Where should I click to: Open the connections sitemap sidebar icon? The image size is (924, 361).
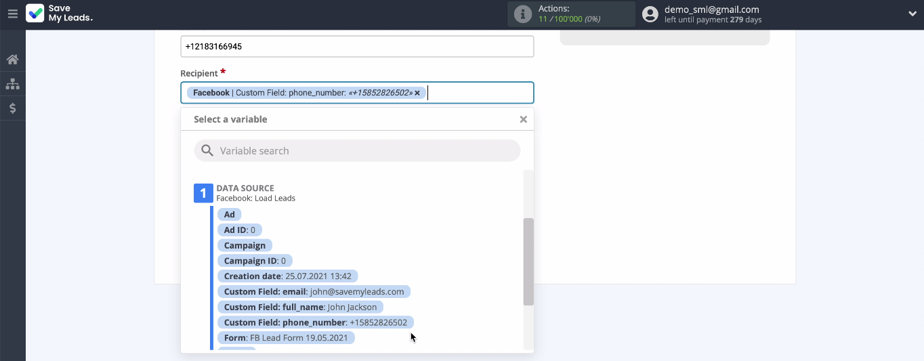click(x=12, y=84)
